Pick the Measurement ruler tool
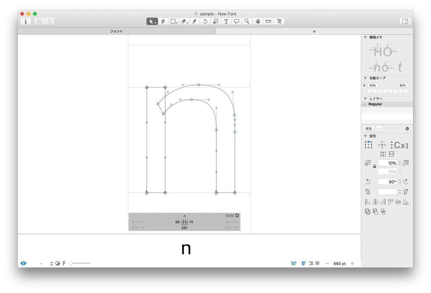 (268, 22)
